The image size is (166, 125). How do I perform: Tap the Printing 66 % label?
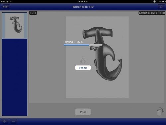[x=73, y=42]
